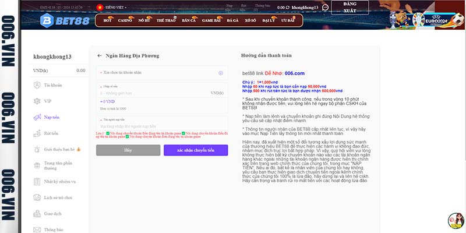
Task: Open the THỂ THAO menu
Action: point(166,20)
